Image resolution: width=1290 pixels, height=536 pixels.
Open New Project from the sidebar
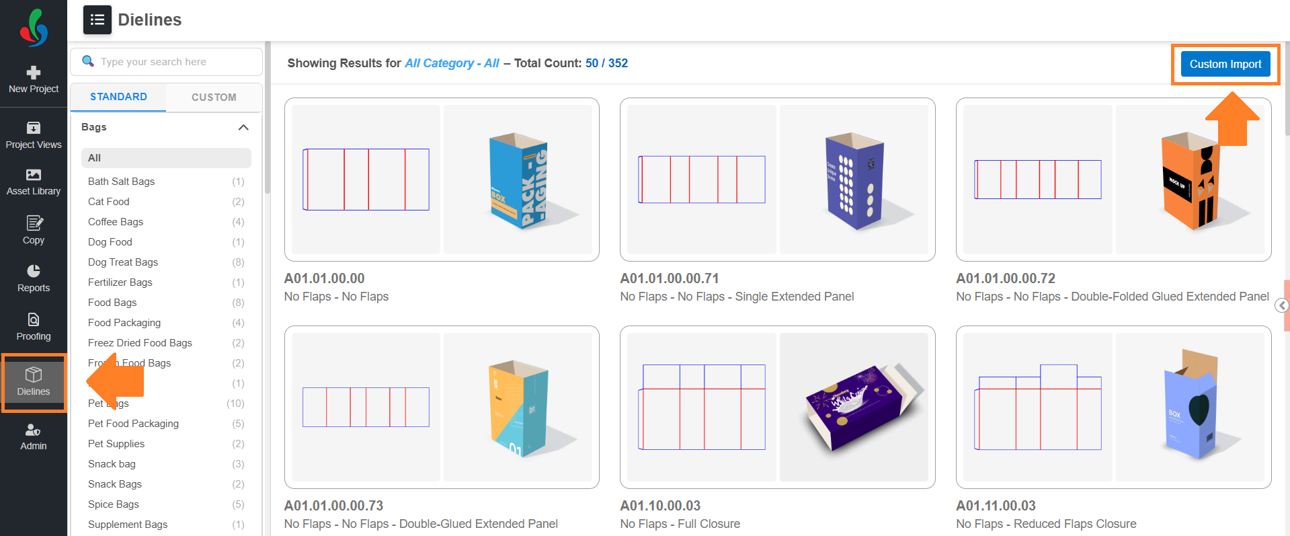[34, 79]
